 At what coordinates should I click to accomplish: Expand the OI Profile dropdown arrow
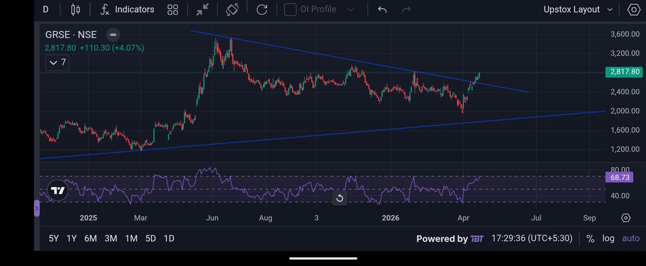[x=351, y=10]
